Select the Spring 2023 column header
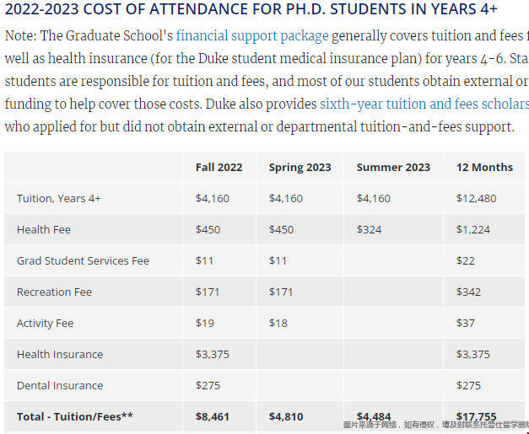The height and width of the screenshot is (434, 529). pyautogui.click(x=300, y=167)
